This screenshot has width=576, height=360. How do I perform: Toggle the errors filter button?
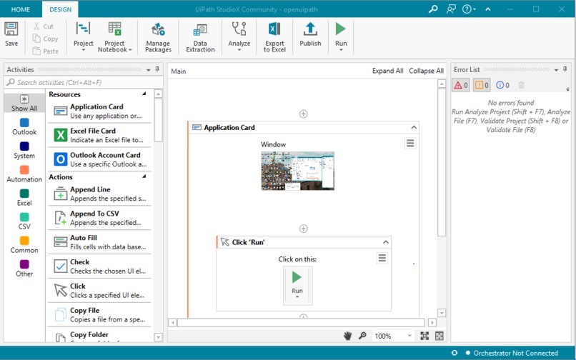pyautogui.click(x=461, y=85)
